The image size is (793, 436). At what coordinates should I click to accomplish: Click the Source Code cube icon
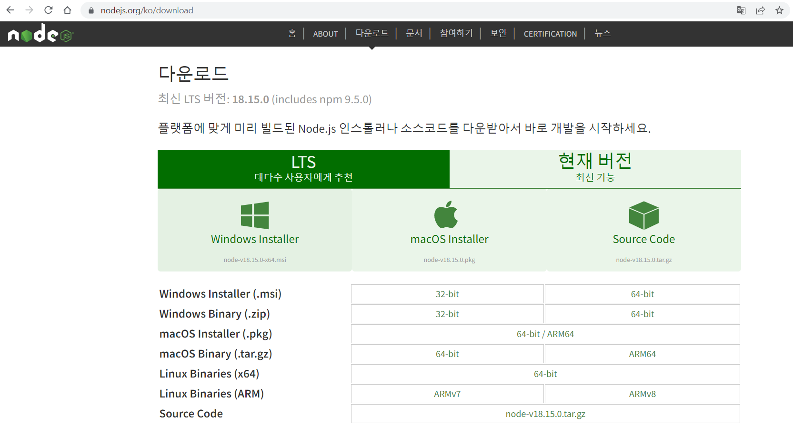tap(644, 215)
